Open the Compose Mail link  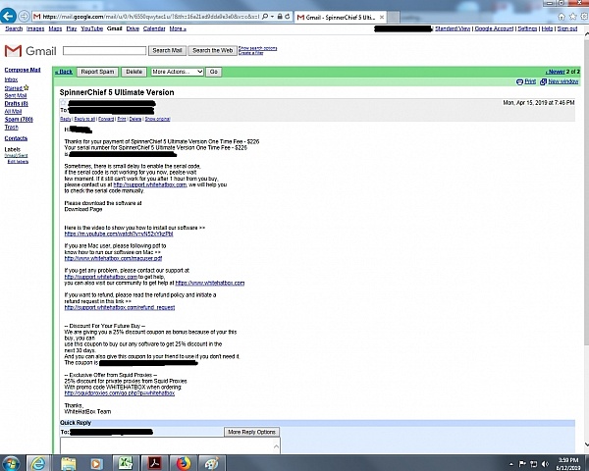[x=22, y=70]
